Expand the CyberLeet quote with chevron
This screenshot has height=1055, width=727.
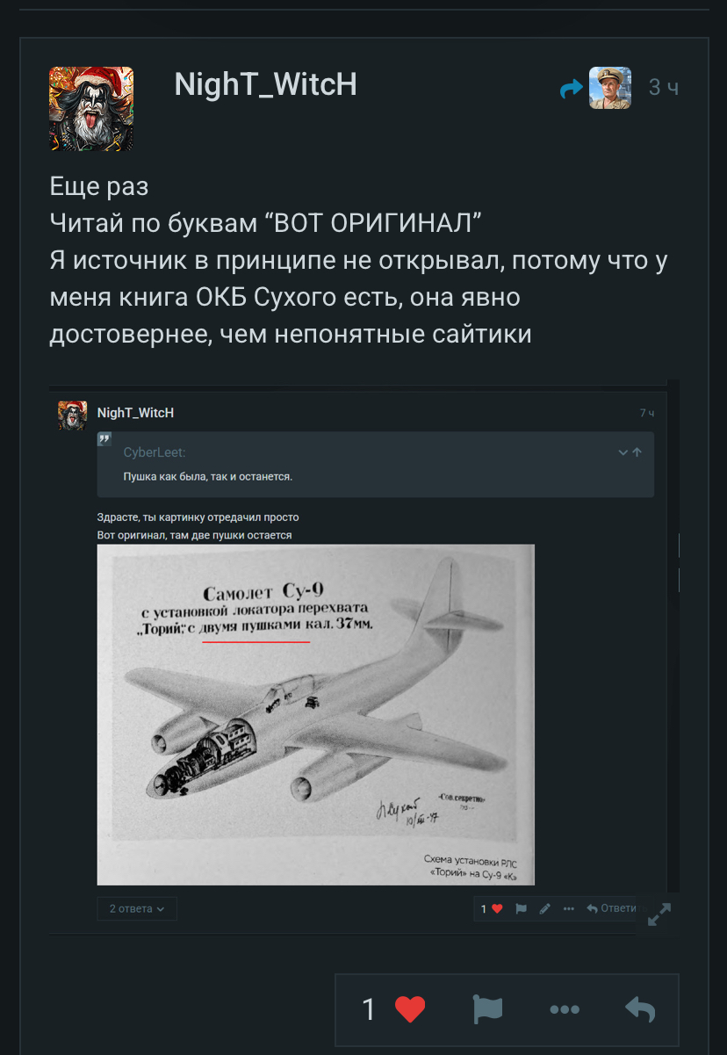[623, 452]
